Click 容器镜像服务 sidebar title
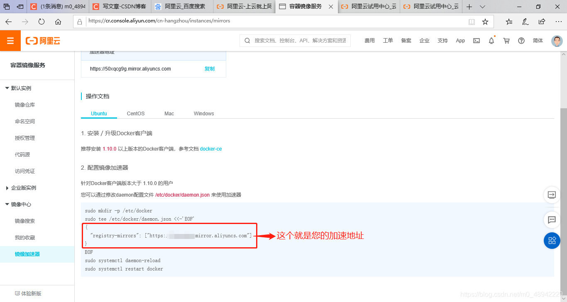 click(x=28, y=65)
